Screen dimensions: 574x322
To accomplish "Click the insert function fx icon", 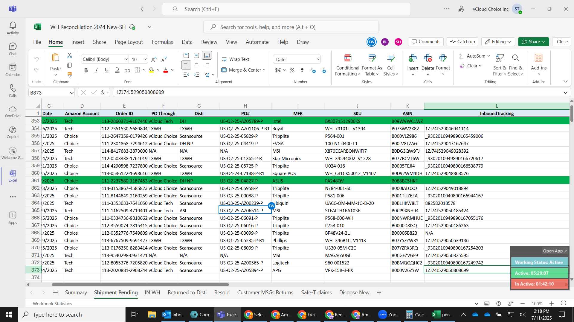I will (x=103, y=92).
